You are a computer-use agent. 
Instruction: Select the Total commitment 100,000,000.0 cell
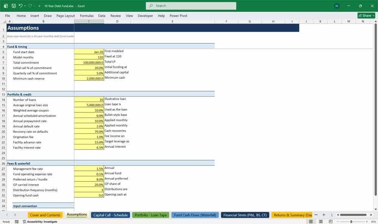click(x=89, y=62)
